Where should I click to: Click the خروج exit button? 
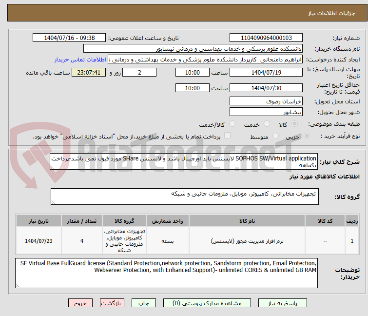point(80,303)
